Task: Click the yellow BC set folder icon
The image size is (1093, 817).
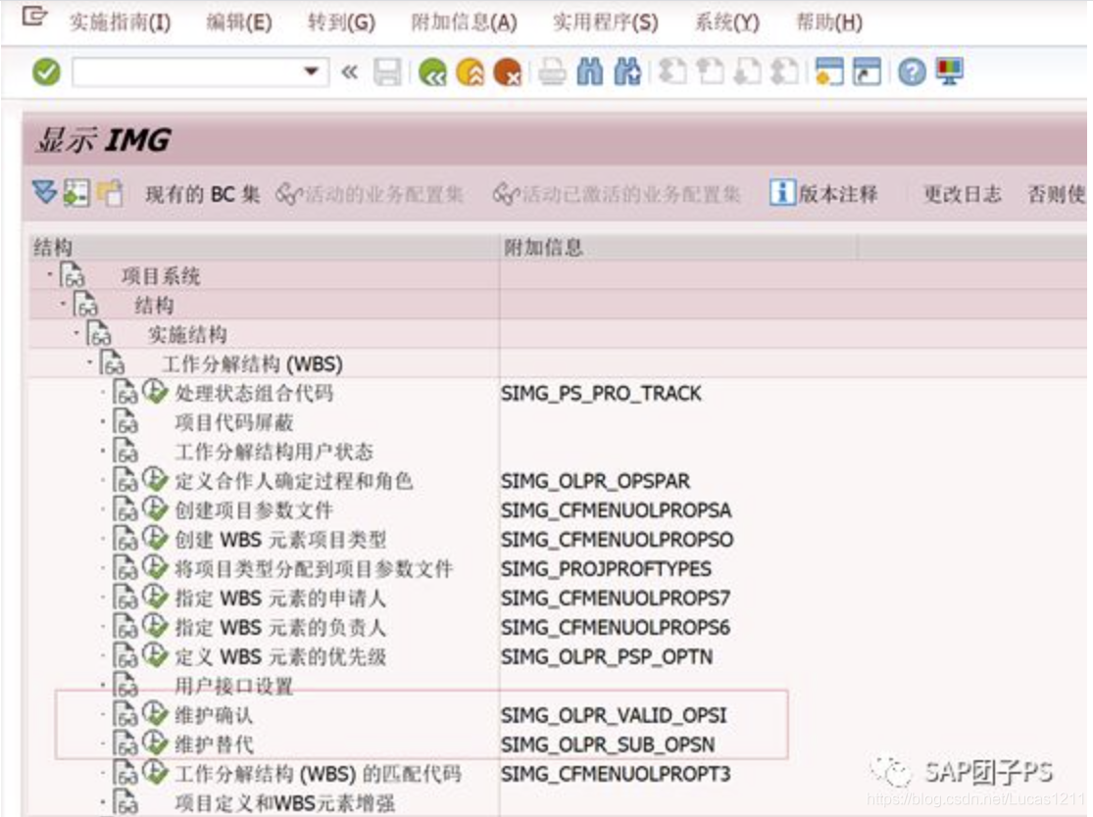Action: (110, 193)
